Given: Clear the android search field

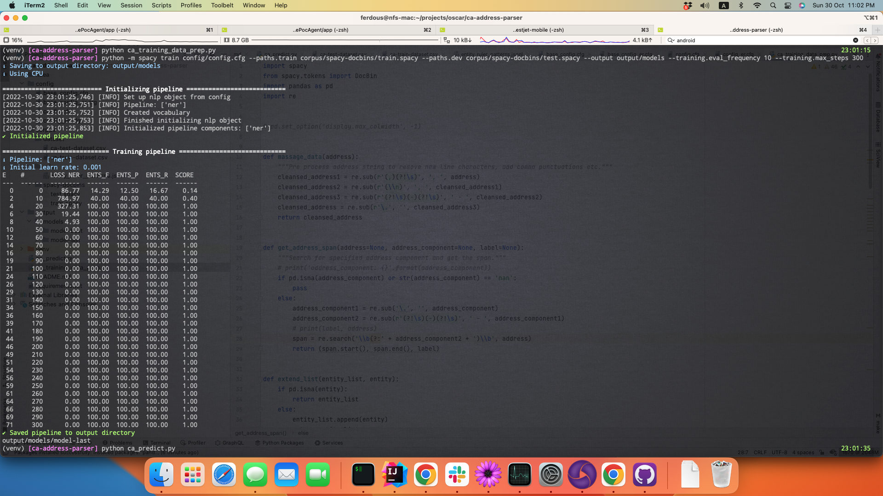Looking at the screenshot, I should 855,40.
